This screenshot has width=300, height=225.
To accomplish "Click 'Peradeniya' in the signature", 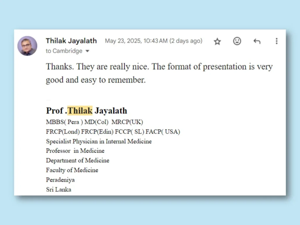I will [x=60, y=180].
